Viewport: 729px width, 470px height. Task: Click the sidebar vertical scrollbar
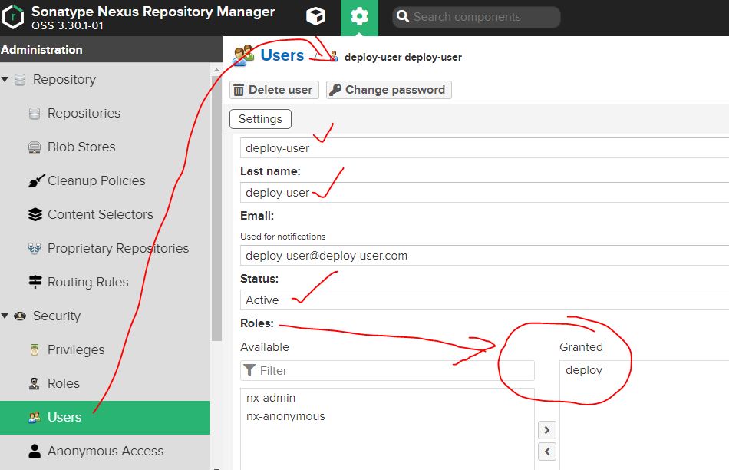[x=216, y=210]
